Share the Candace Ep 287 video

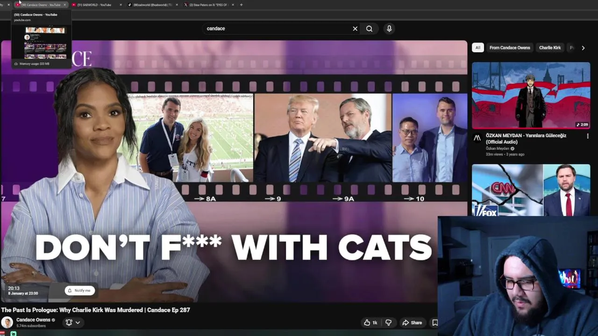[412, 322]
